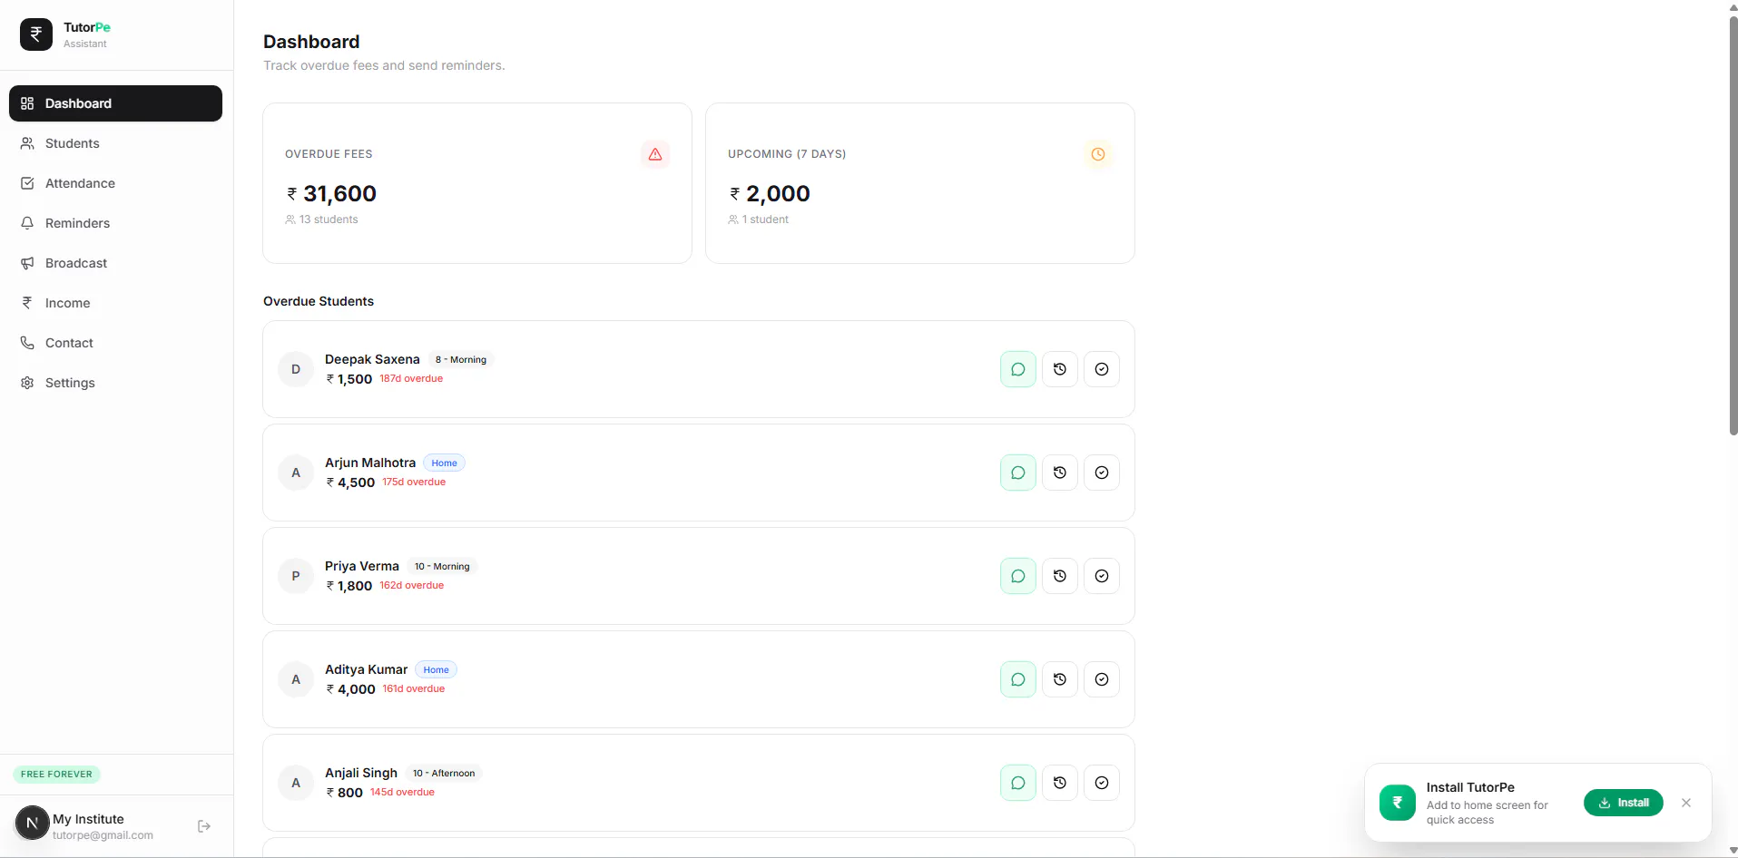Go to Broadcast
Viewport: 1738px width, 858px height.
(x=115, y=263)
